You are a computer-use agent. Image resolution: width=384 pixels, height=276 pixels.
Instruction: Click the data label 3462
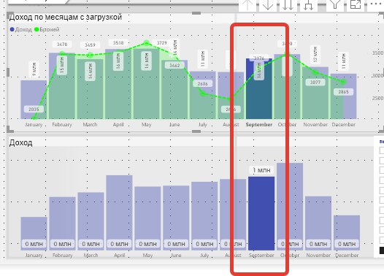174,66
